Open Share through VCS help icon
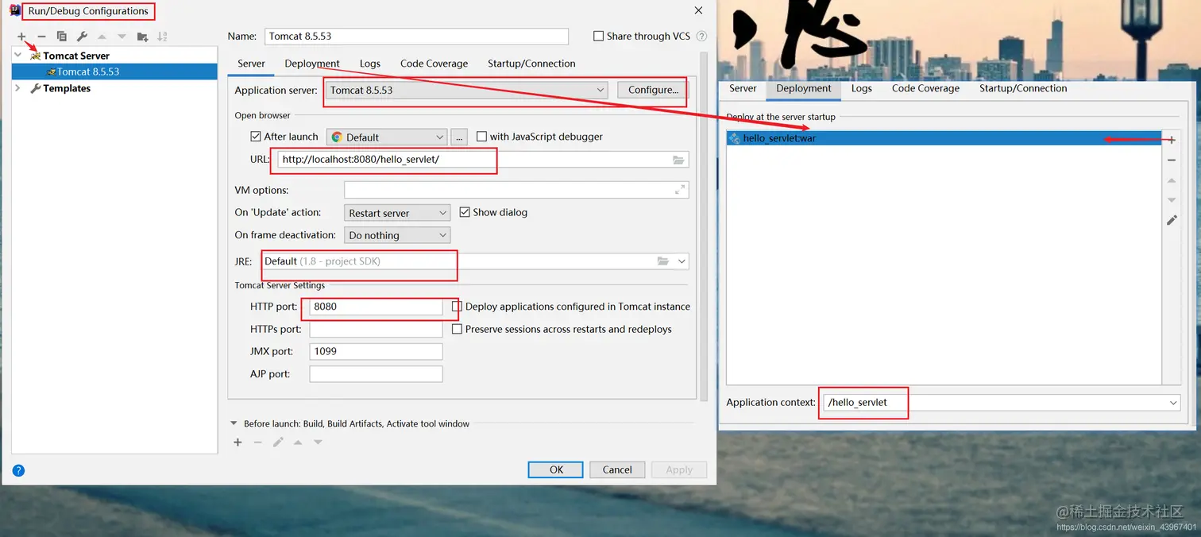 tap(701, 36)
